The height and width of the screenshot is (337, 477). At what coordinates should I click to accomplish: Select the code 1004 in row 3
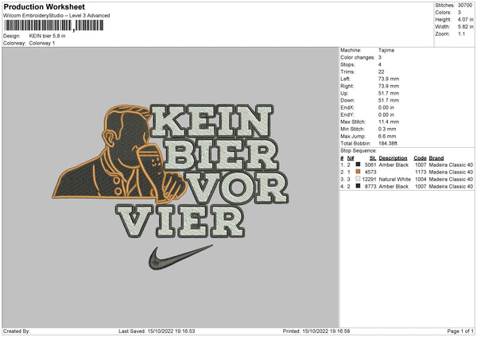coord(421,180)
